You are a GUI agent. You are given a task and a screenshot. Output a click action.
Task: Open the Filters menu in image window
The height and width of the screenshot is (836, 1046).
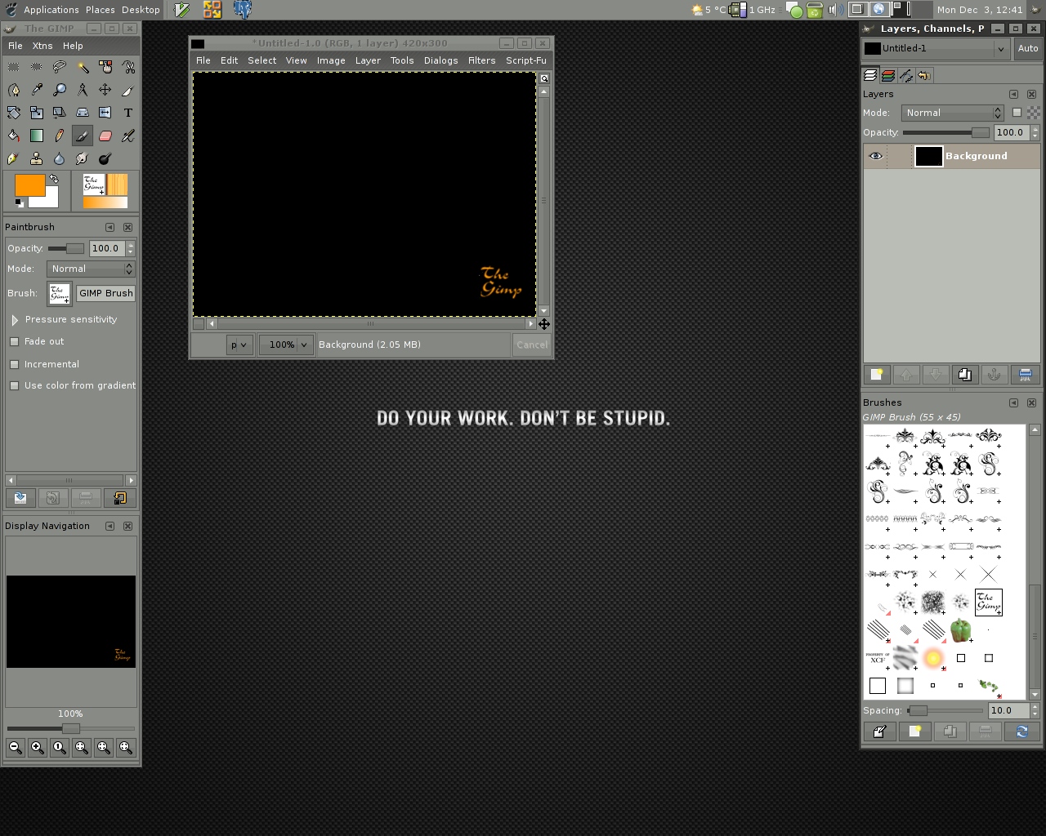tap(481, 60)
